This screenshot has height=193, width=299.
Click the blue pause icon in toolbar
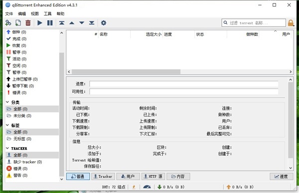click(x=50, y=23)
